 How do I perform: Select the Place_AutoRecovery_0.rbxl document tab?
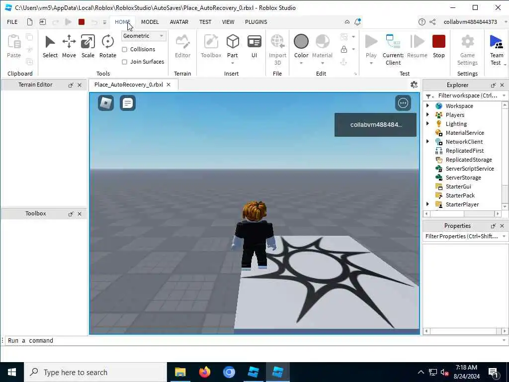(x=129, y=85)
